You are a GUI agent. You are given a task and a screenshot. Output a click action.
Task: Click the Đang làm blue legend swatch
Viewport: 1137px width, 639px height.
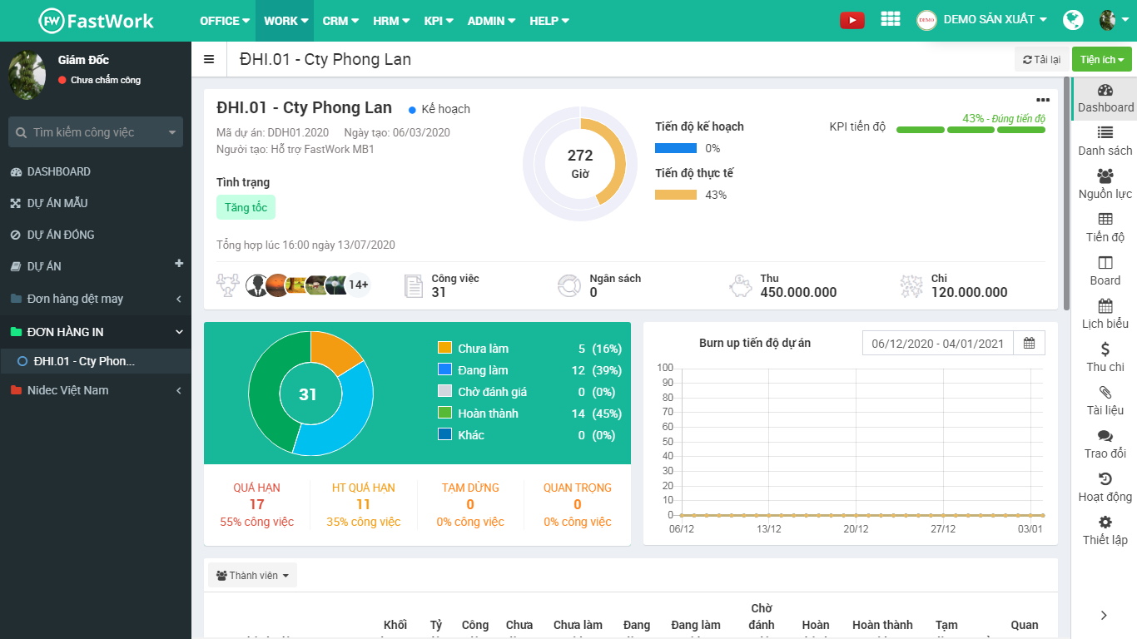coord(444,369)
